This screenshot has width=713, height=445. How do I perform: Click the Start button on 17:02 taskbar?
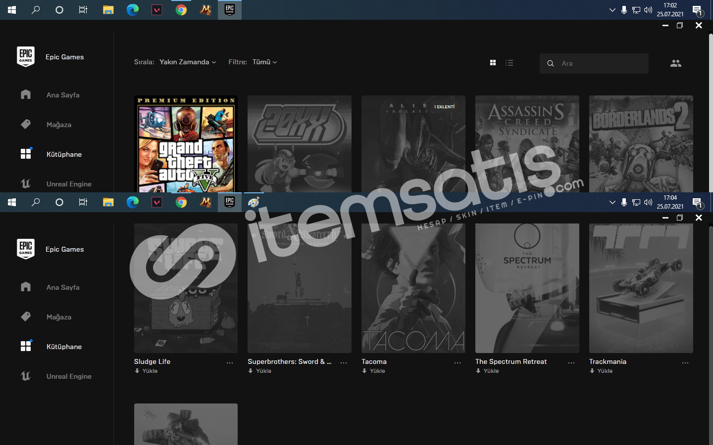tap(12, 10)
